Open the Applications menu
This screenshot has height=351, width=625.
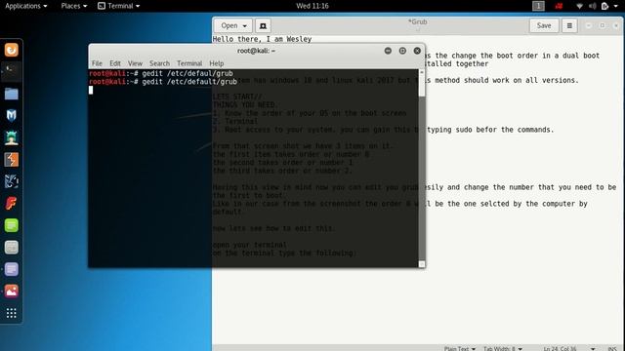tap(26, 6)
